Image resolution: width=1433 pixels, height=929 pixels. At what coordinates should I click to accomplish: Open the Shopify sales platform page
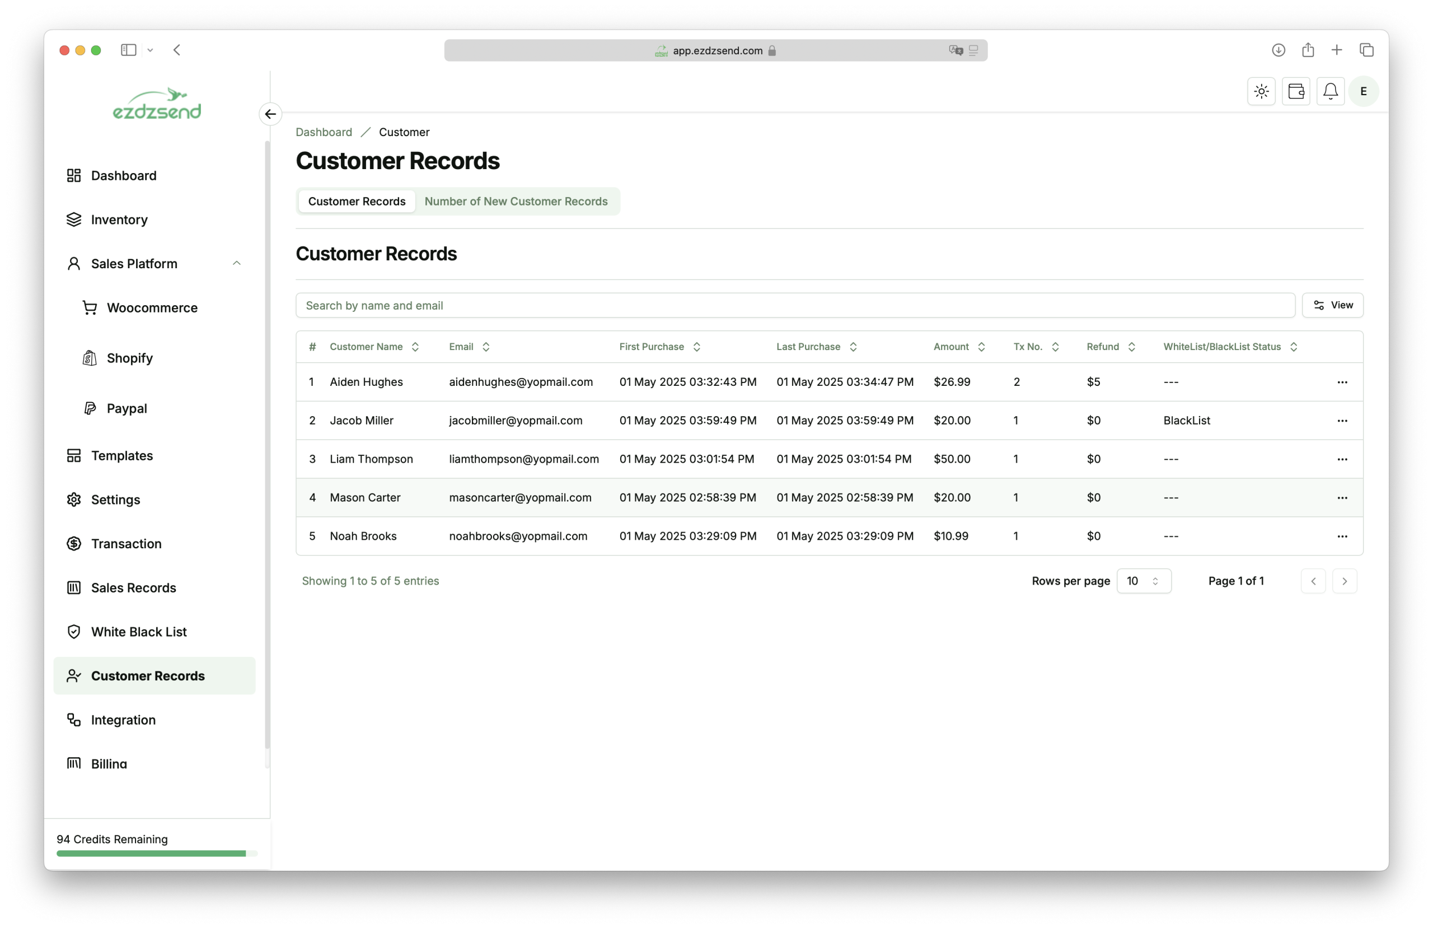click(129, 357)
